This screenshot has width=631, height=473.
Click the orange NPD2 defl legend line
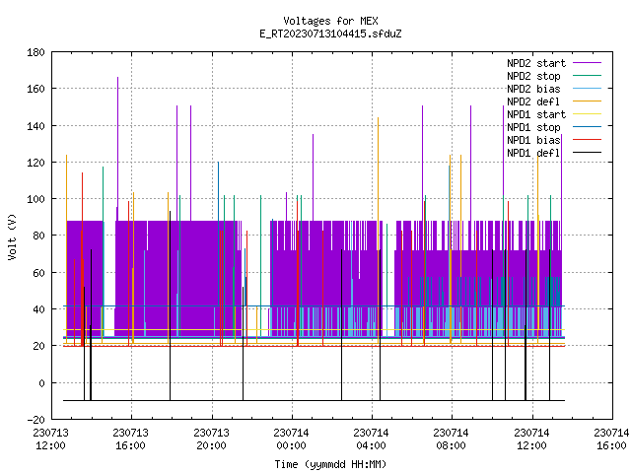pos(587,101)
